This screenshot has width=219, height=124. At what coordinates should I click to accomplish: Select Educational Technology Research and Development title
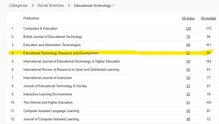[61, 53]
